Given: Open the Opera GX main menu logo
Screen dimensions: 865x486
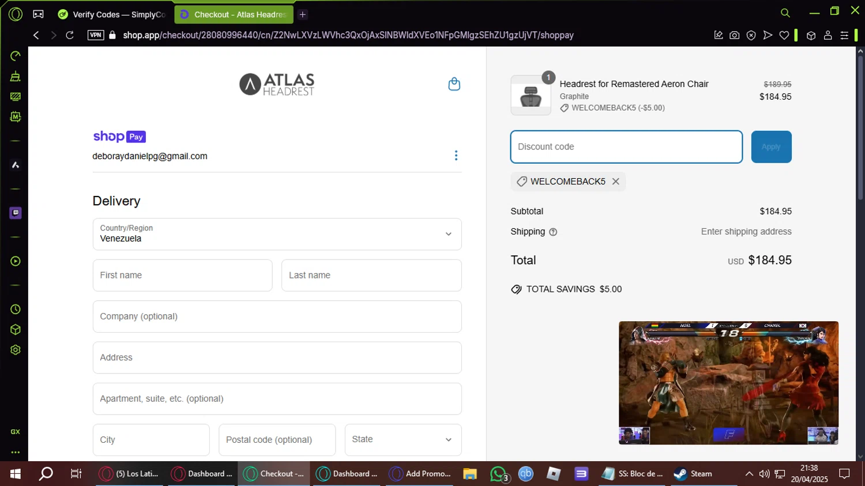Looking at the screenshot, I should pos(16,14).
